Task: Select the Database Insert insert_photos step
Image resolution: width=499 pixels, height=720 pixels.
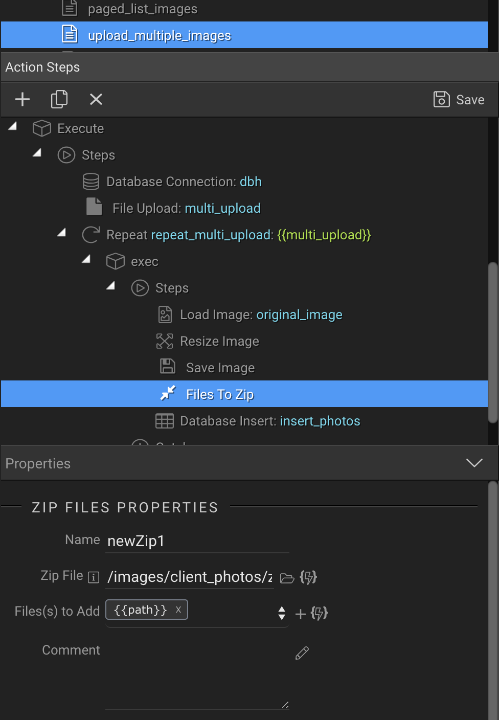Action: [x=269, y=421]
